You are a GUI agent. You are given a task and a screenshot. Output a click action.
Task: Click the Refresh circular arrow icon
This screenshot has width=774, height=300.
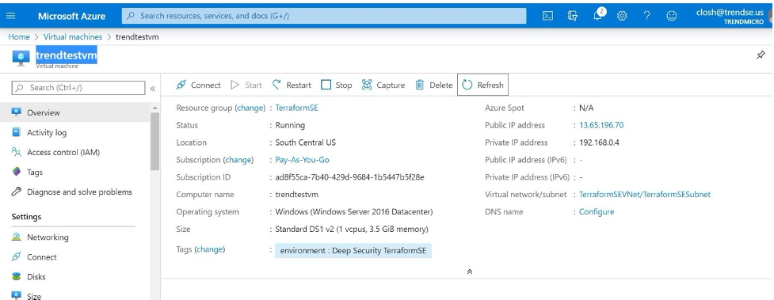[467, 85]
